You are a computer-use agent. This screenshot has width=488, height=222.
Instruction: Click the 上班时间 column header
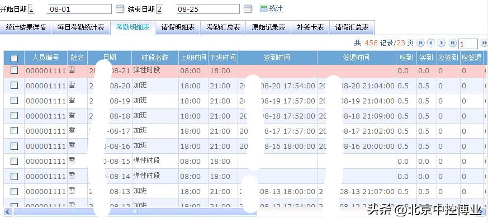193,58
